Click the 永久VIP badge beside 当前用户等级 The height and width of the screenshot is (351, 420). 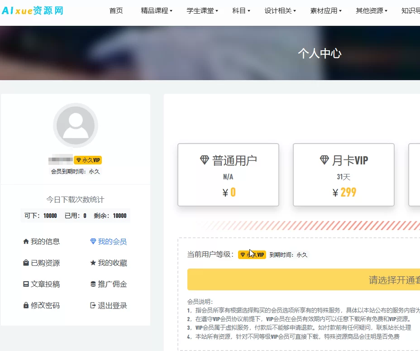pos(252,255)
